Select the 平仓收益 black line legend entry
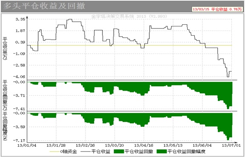The width and height of the screenshot is (245, 157). (x=95, y=151)
